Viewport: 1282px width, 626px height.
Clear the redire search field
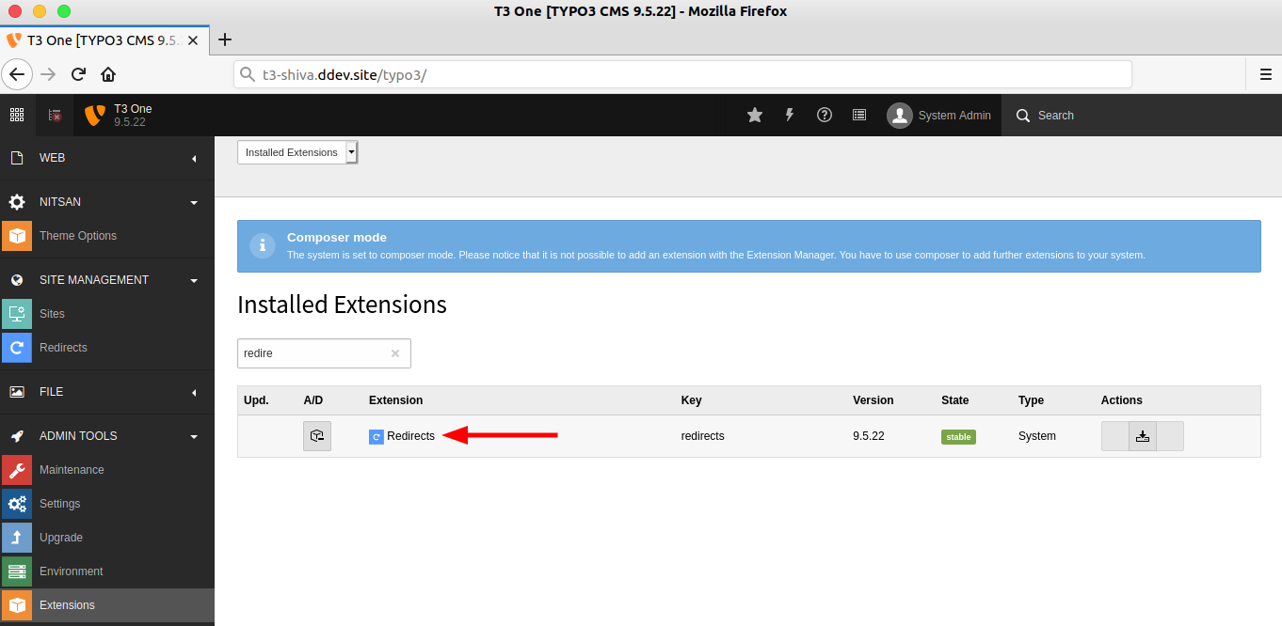click(x=394, y=352)
